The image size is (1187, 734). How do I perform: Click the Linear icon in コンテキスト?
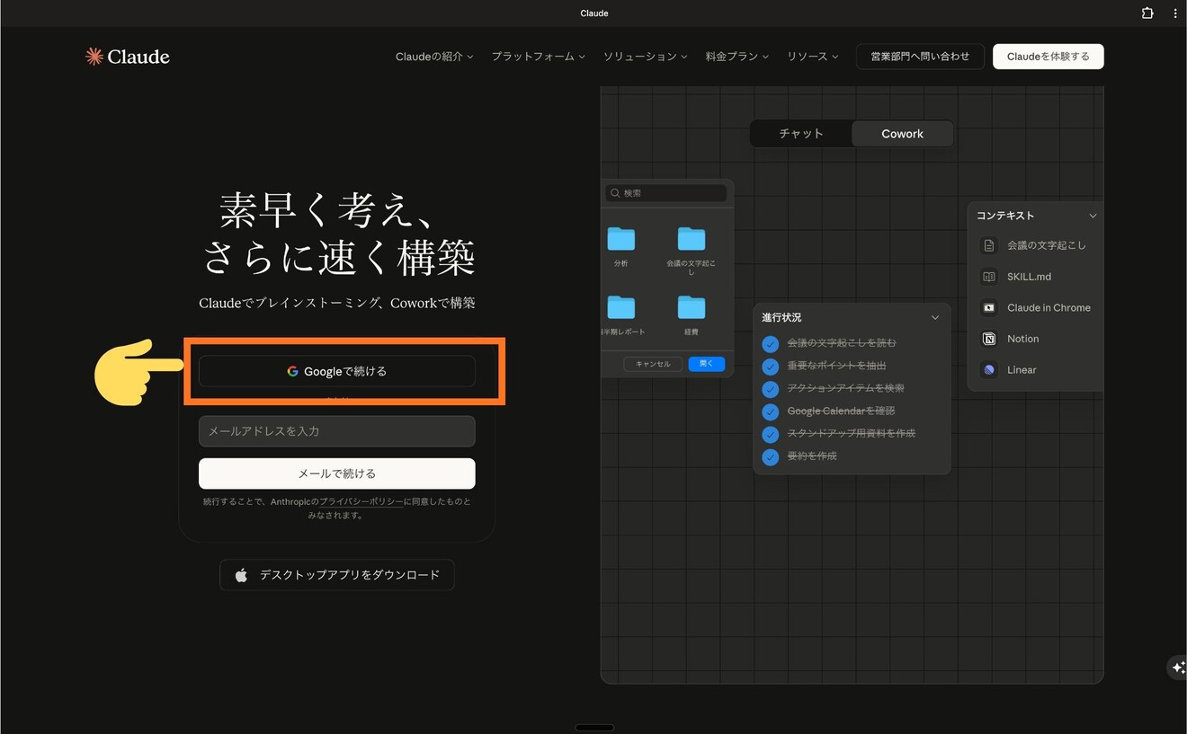tap(989, 369)
